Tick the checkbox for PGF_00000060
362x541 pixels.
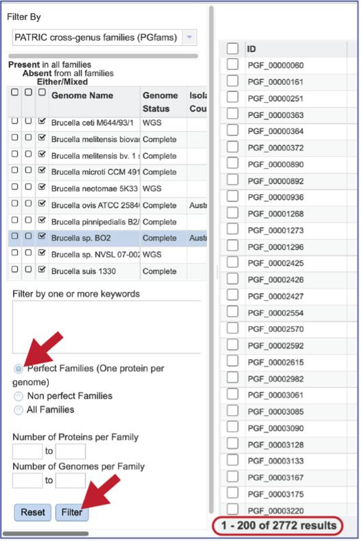tap(232, 65)
